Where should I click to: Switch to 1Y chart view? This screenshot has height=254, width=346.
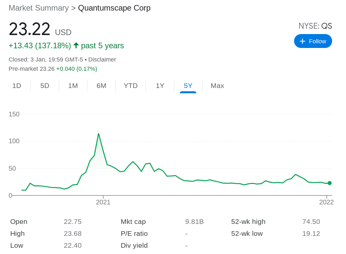click(160, 86)
